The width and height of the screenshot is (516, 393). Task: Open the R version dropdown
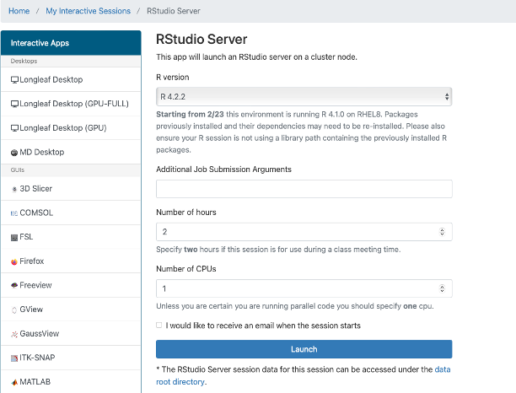304,97
